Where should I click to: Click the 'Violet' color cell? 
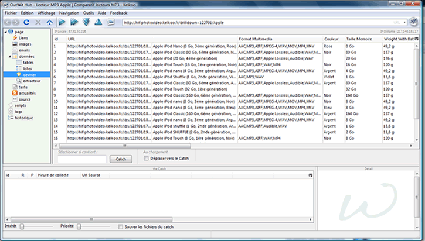pos(329,77)
